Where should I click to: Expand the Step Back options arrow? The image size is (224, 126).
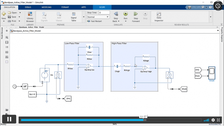119,21
